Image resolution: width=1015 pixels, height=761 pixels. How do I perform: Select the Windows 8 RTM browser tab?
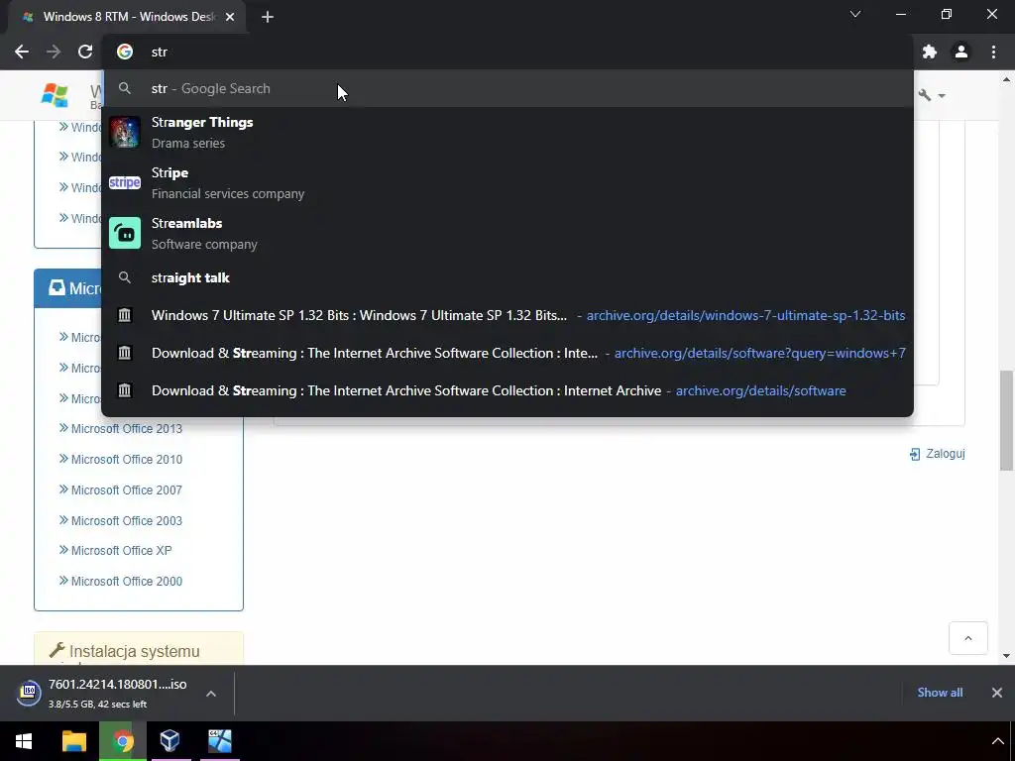pos(126,17)
